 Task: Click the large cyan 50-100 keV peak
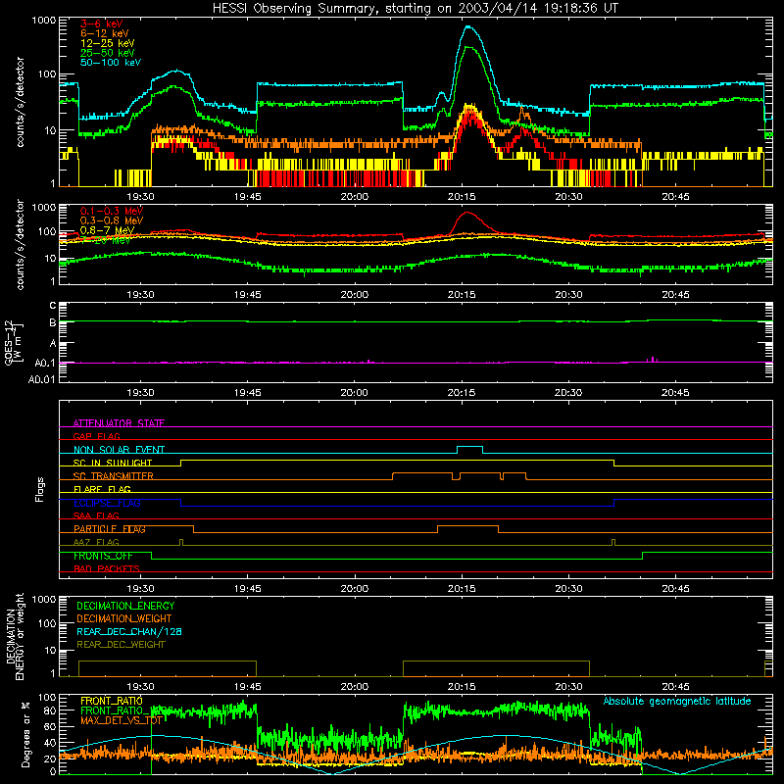tap(468, 27)
